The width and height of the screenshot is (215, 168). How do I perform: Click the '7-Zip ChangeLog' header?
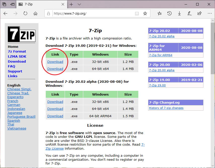[x=176, y=102]
